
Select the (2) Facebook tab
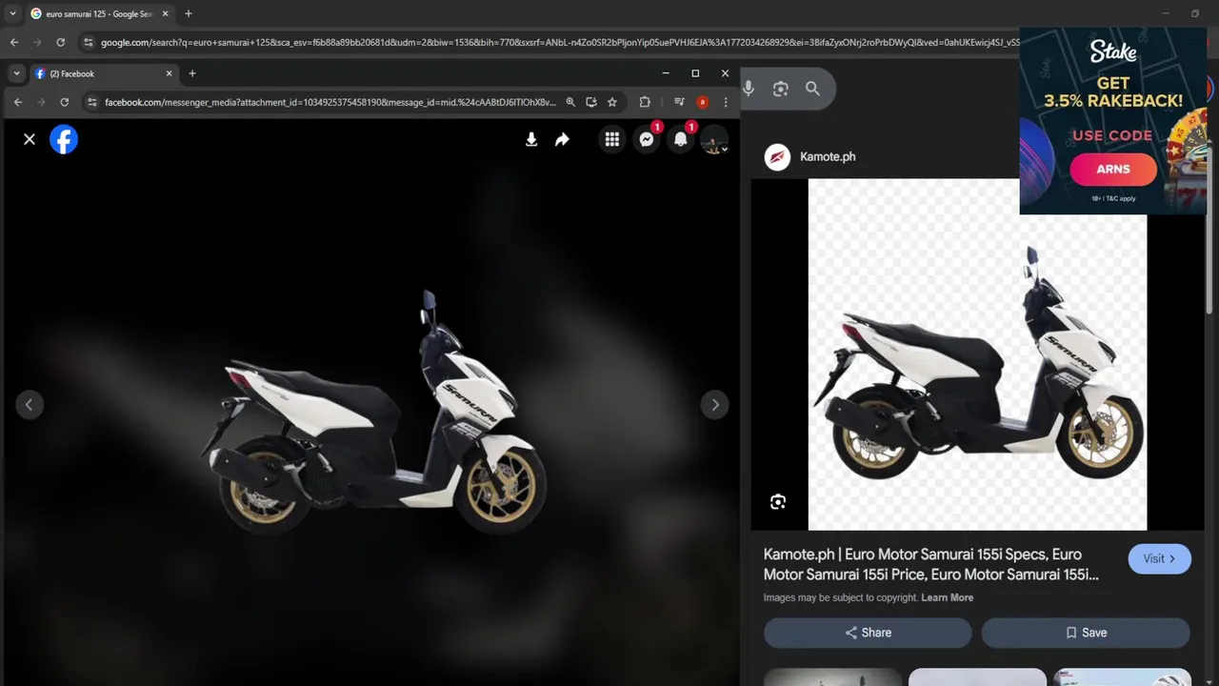tap(100, 73)
